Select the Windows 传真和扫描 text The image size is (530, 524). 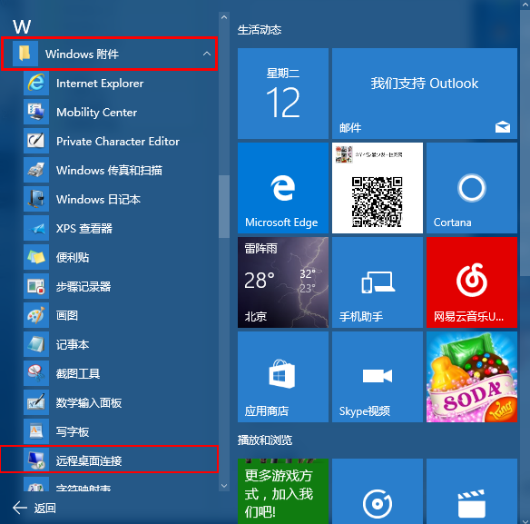tap(109, 170)
